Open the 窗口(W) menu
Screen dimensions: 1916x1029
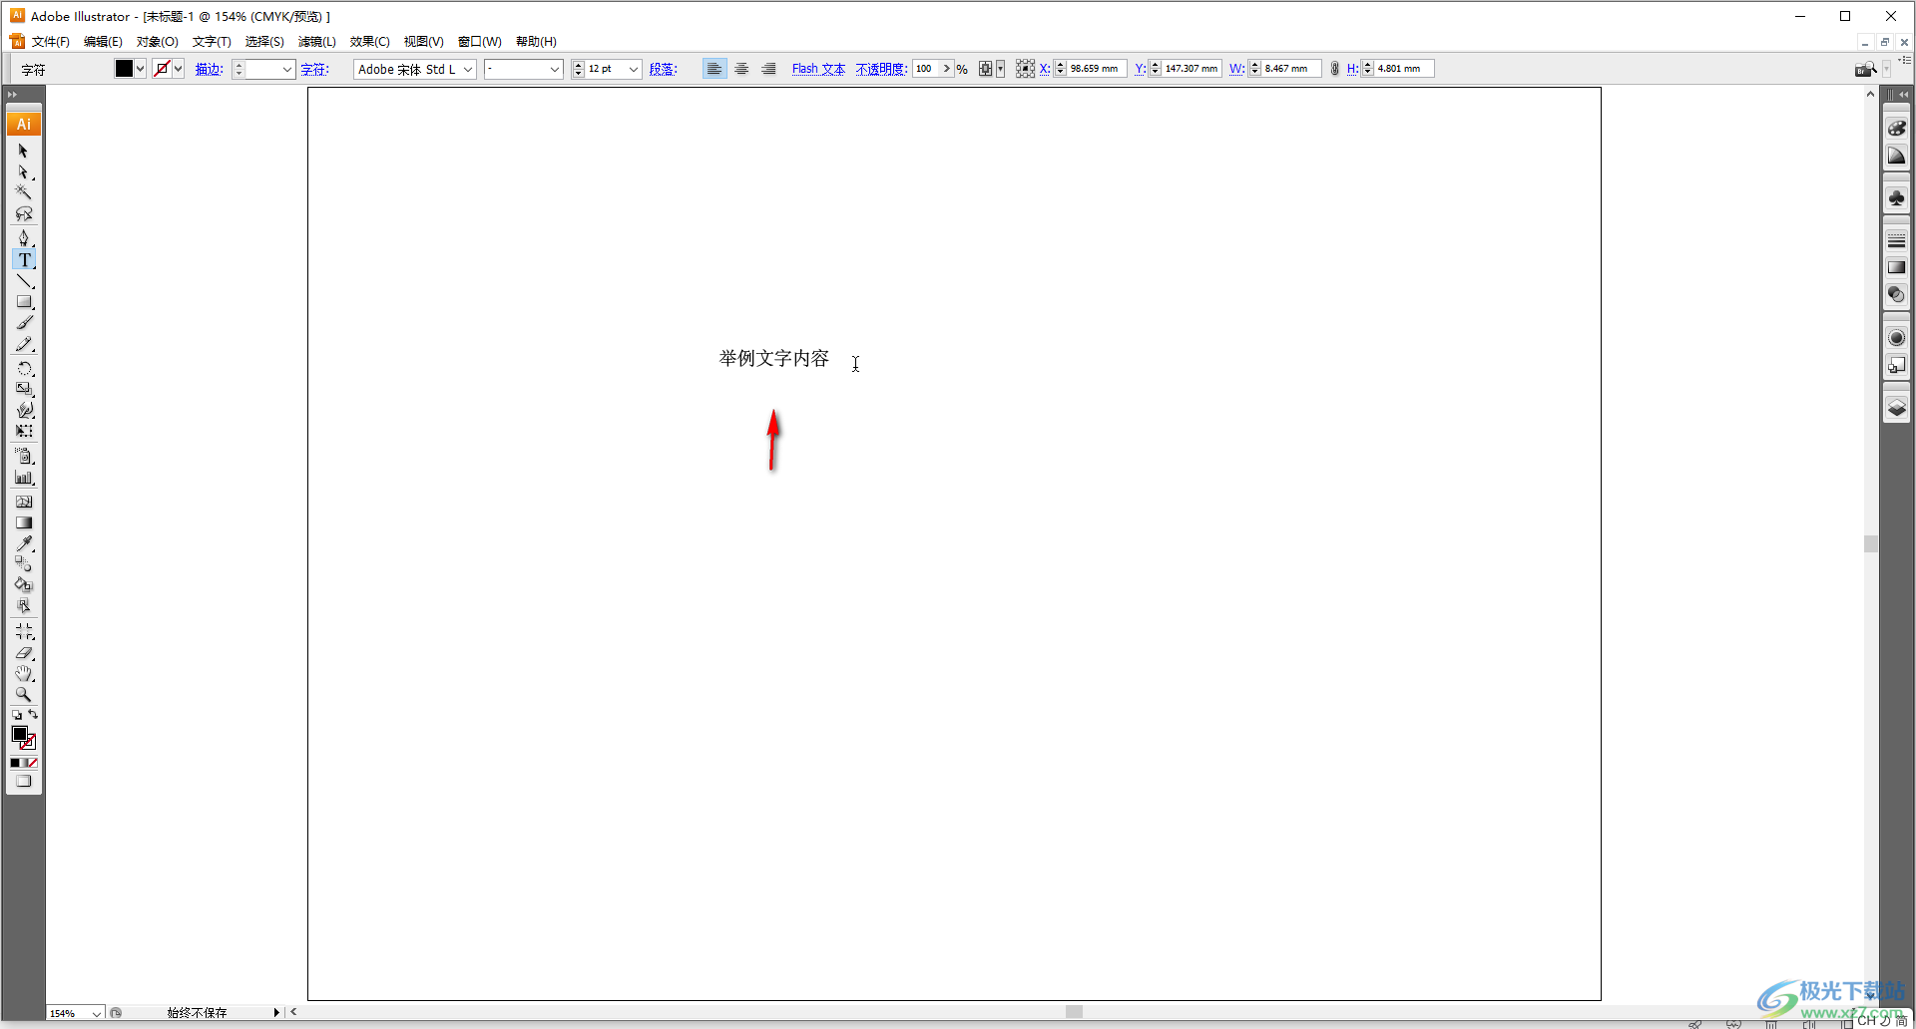[x=479, y=42]
